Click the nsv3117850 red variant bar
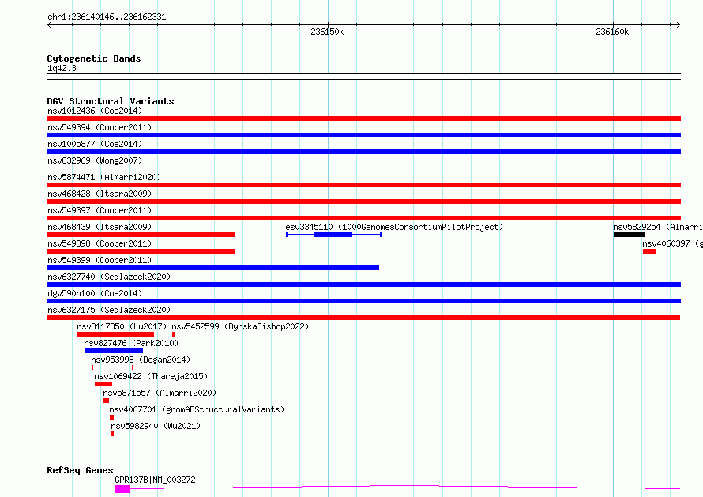Image resolution: width=703 pixels, height=497 pixels. pos(115,334)
